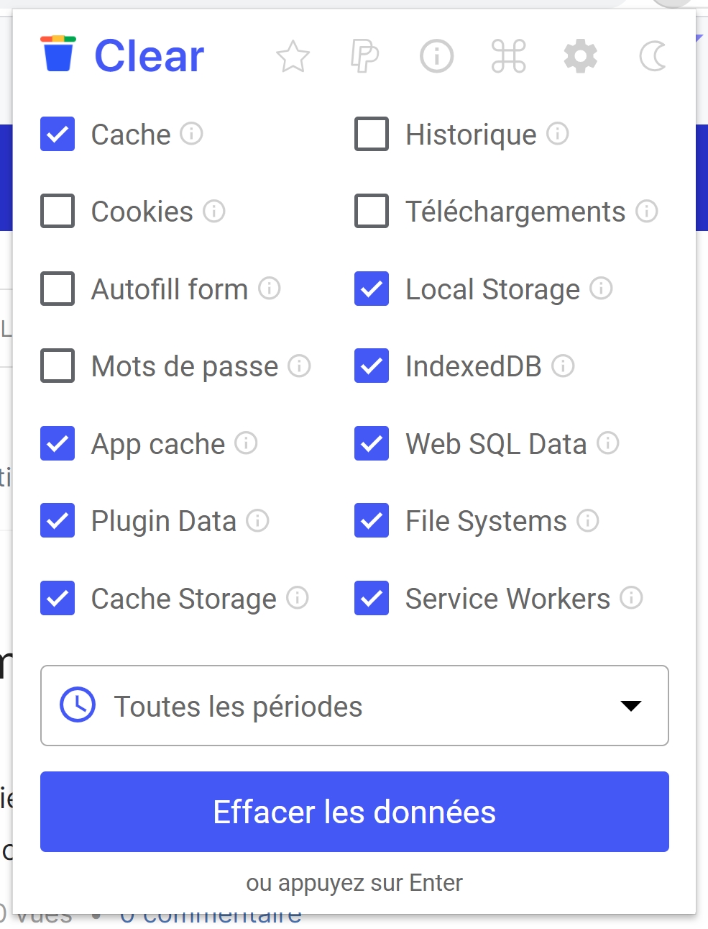This screenshot has height=929, width=708.
Task: Check the Téléchargements checkbox
Action: pos(372,211)
